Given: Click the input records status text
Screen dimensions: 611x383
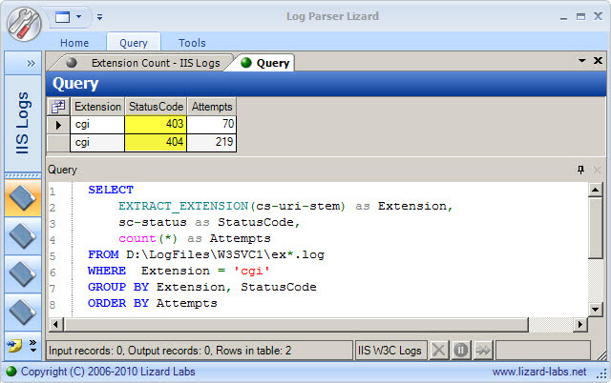Looking at the screenshot, I should click(x=170, y=351).
